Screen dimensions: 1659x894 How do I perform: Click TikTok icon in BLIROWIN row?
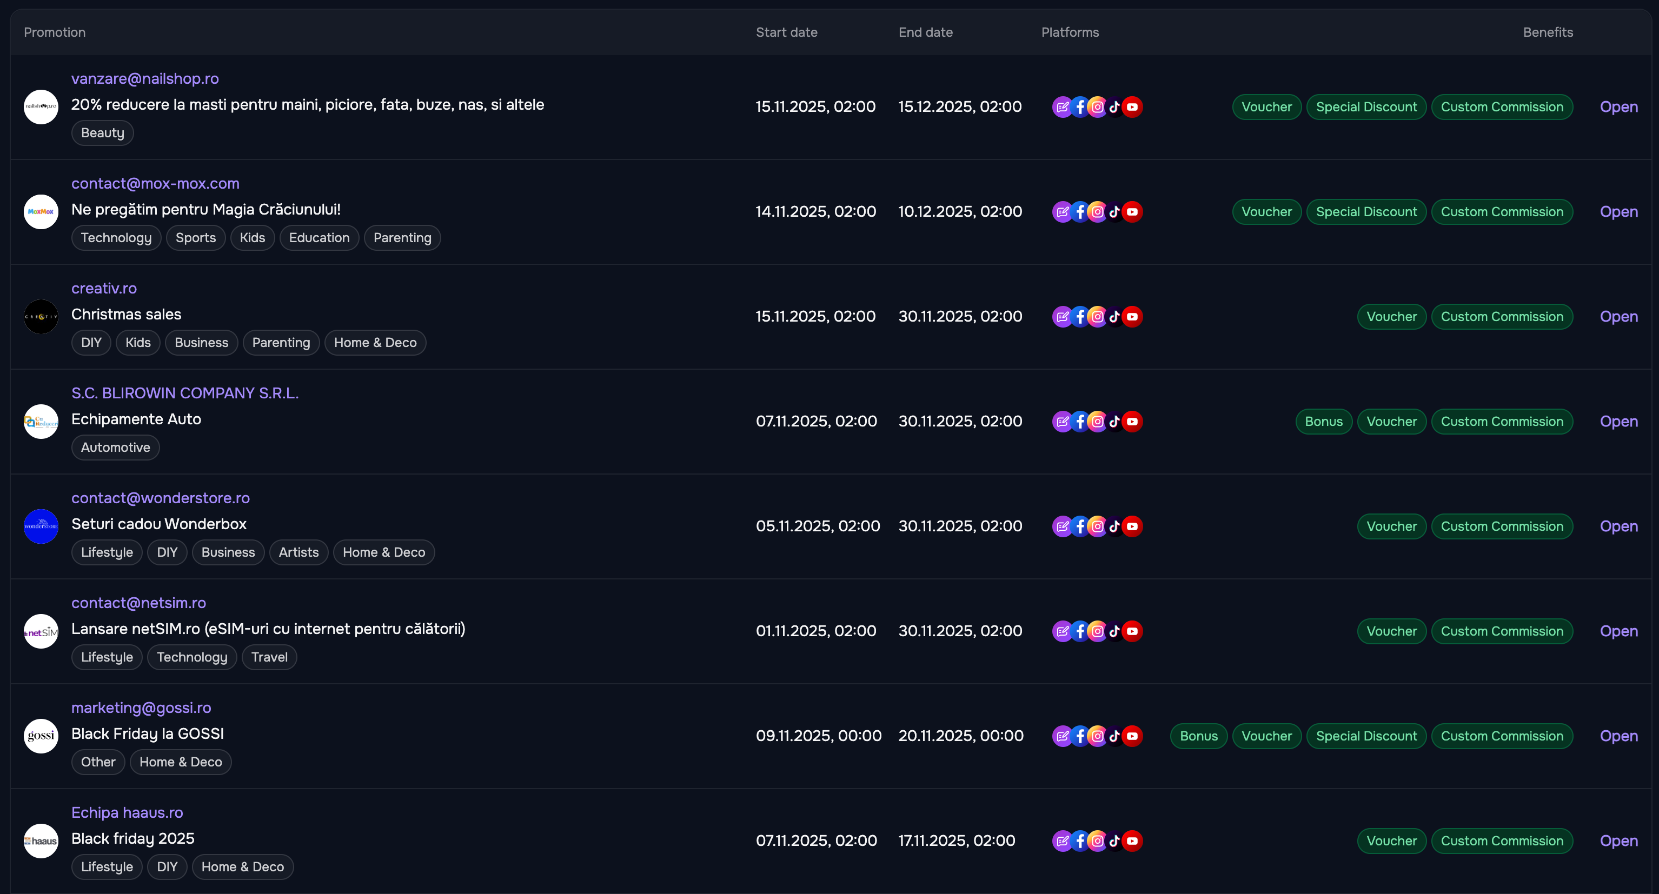click(1115, 422)
